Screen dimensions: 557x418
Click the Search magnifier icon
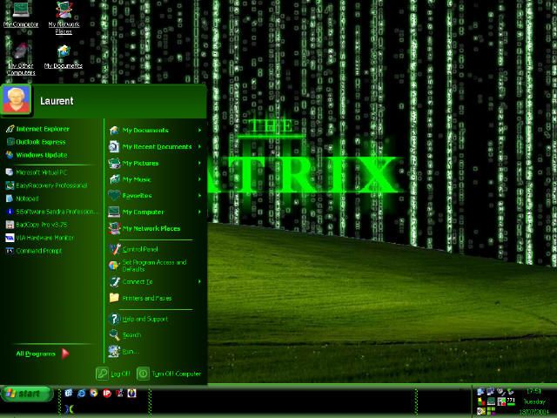(114, 334)
